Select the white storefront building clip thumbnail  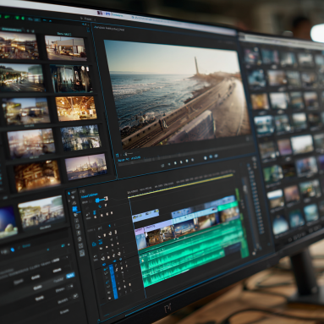[65, 48]
